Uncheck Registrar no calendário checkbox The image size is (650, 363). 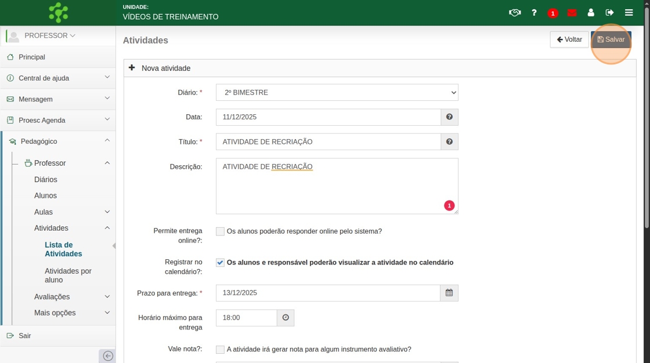[x=220, y=262]
